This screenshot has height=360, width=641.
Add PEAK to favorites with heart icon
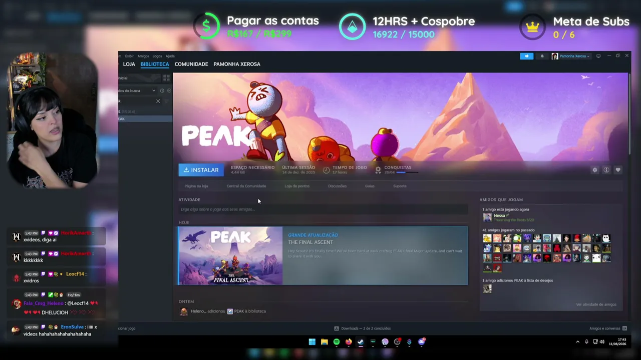tap(618, 170)
